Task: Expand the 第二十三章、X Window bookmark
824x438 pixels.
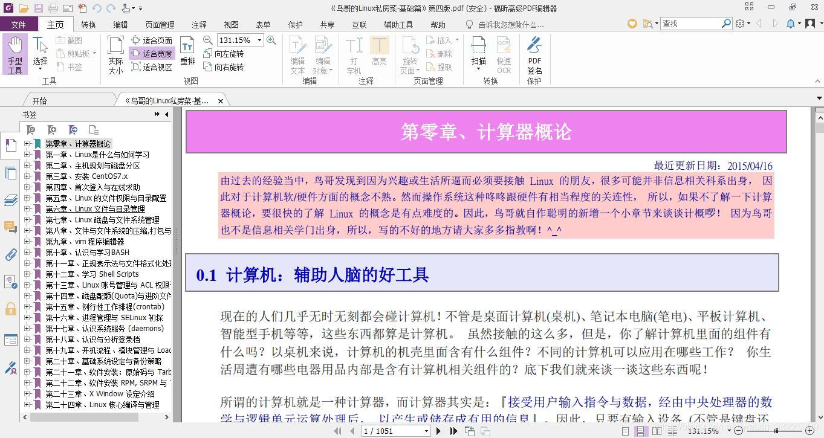Action: 27,394
